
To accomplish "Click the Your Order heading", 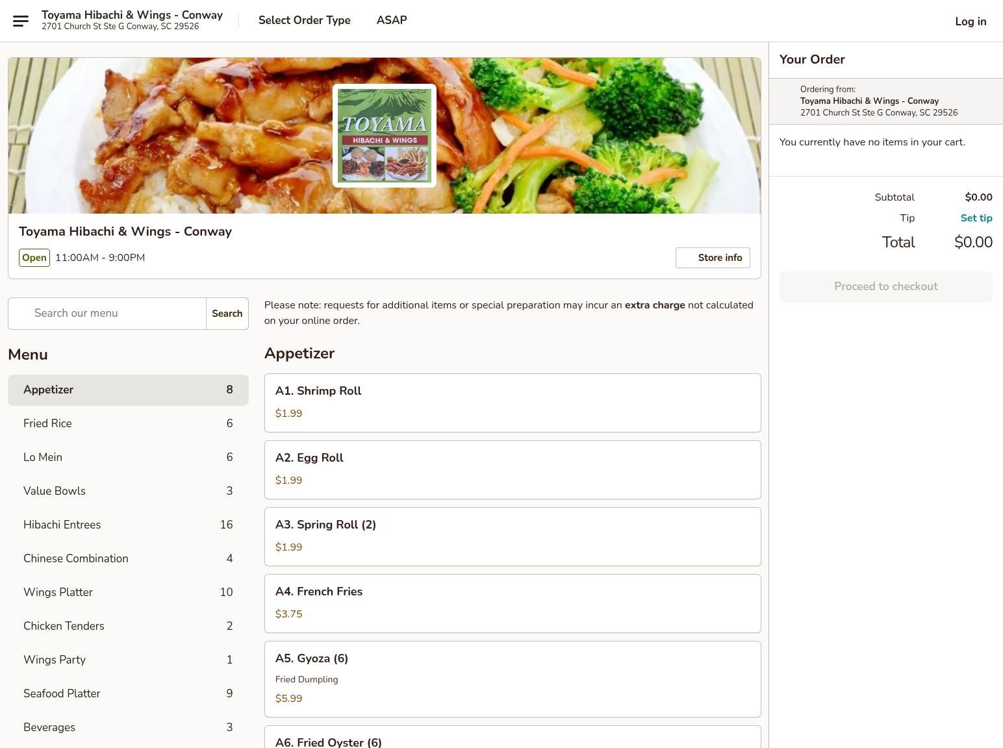I will [812, 60].
